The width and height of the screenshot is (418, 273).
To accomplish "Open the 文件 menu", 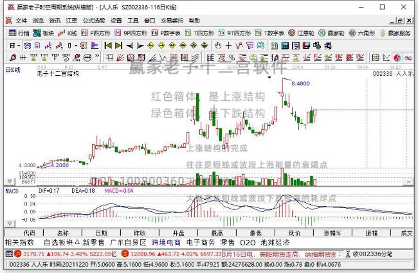I will coord(21,21).
